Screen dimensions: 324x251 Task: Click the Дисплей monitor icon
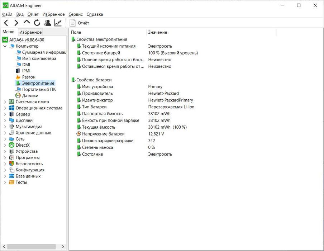pos(11,120)
